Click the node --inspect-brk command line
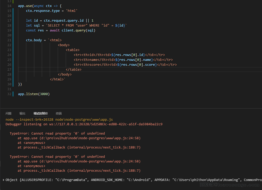262x190 pixels. click(x=59, y=120)
